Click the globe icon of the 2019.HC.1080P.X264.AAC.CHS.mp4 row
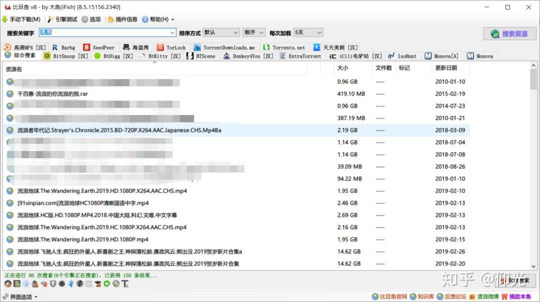Viewport: 540px width, 302px height. pos(10,227)
